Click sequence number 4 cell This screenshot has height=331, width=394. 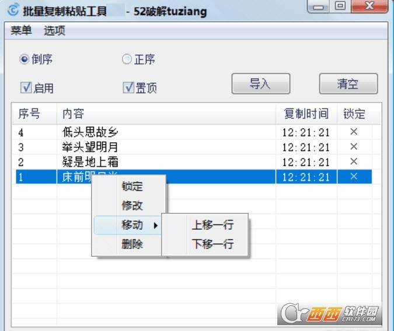[x=21, y=132]
